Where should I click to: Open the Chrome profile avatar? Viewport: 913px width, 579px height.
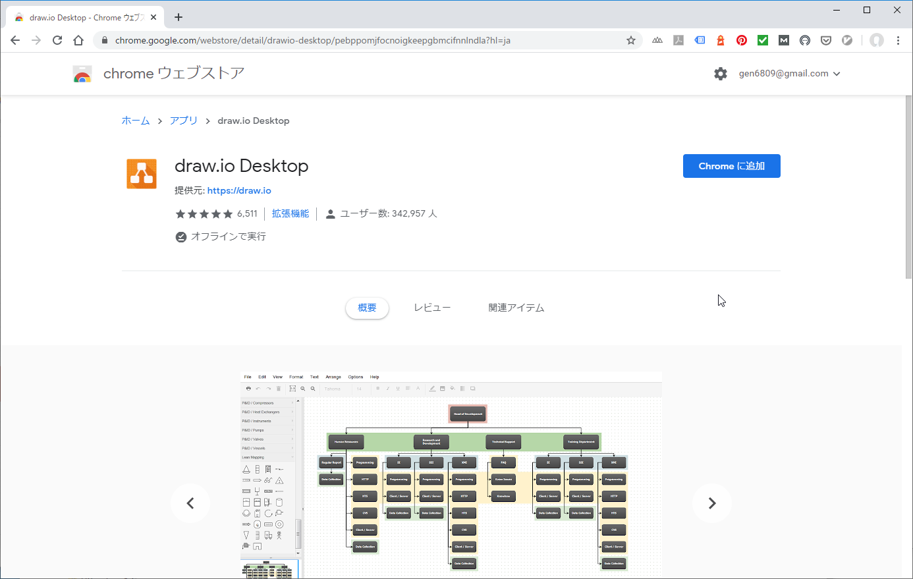pos(877,40)
